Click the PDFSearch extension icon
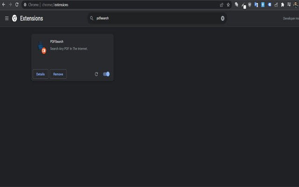The height and width of the screenshot is (187, 299). coord(42,48)
